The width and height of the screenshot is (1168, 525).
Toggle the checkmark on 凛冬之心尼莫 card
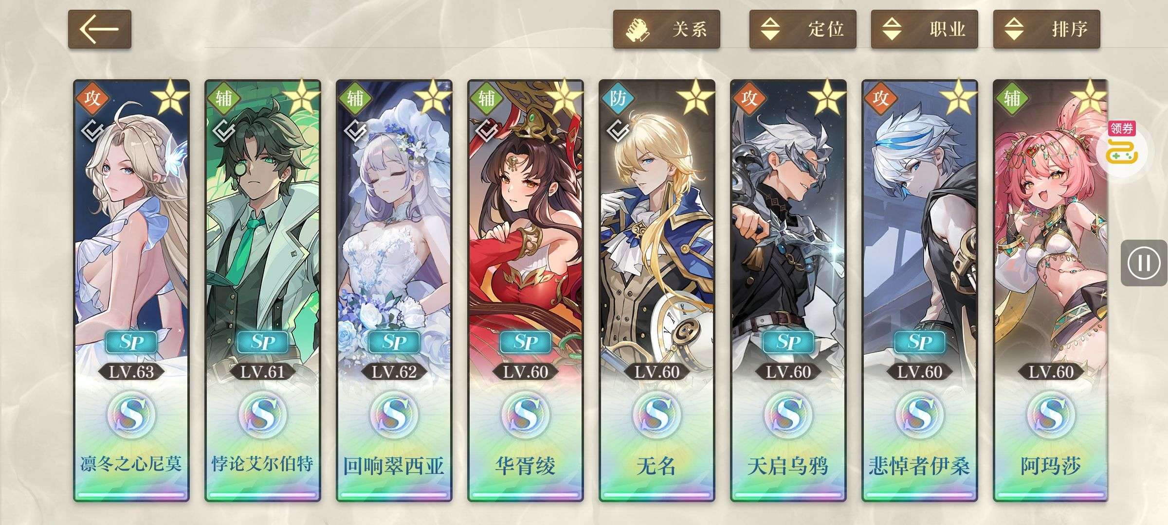tap(91, 130)
